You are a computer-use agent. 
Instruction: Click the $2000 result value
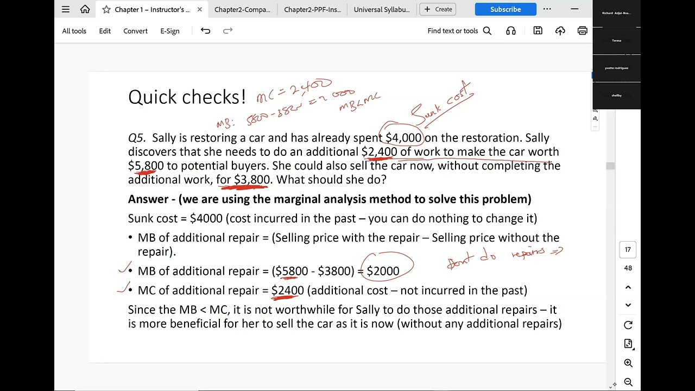[x=383, y=271]
